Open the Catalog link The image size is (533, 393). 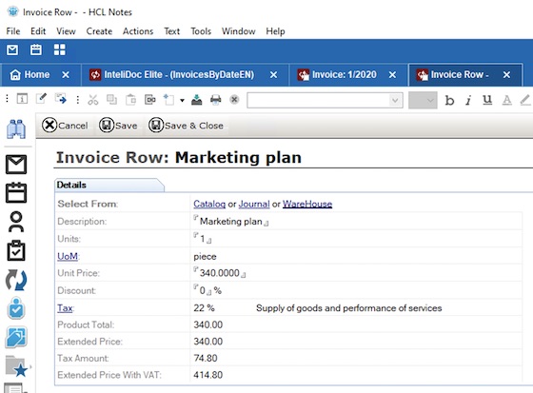point(209,204)
